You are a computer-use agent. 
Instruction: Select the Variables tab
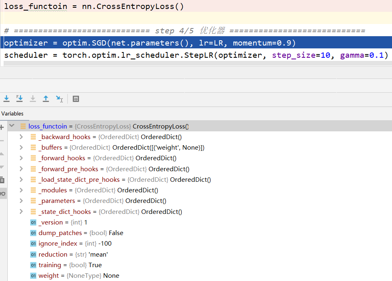(x=12, y=113)
